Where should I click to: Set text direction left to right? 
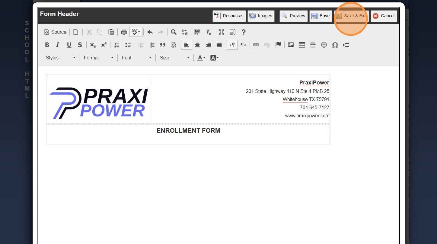point(232,45)
